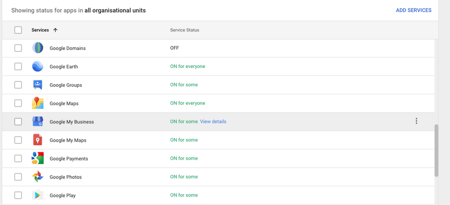Check the Google My Business checkbox
This screenshot has width=450, height=205.
[18, 121]
